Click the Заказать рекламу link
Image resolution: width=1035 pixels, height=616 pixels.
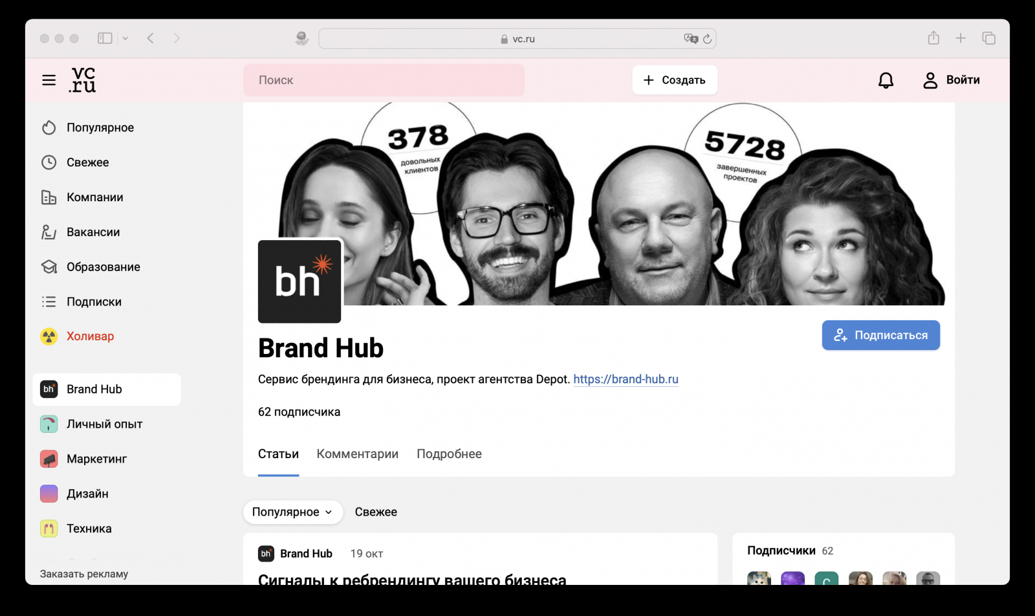click(x=84, y=574)
